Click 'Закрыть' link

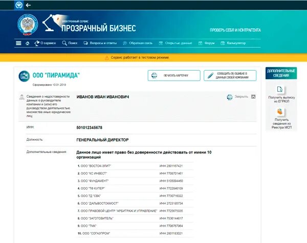pos(241,97)
